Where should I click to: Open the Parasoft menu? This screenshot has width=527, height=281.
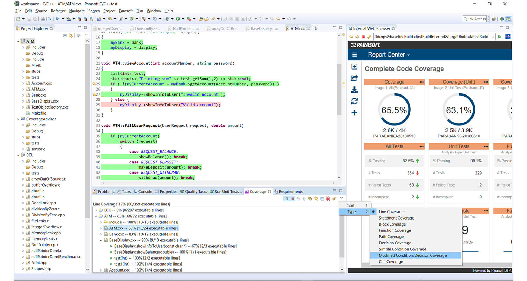click(x=126, y=11)
